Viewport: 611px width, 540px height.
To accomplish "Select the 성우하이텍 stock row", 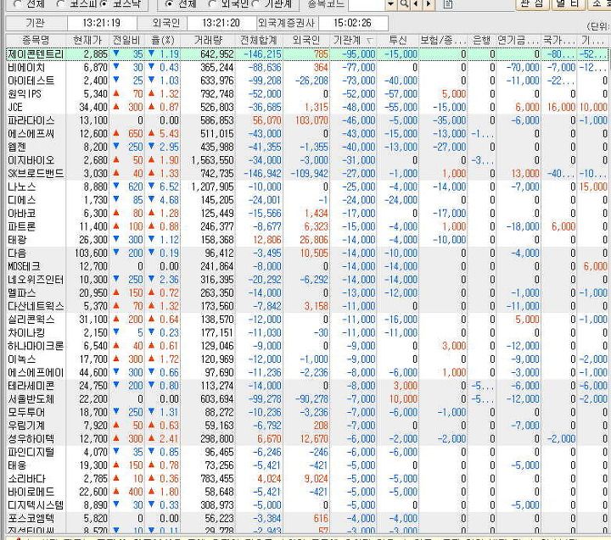I will tap(305, 439).
